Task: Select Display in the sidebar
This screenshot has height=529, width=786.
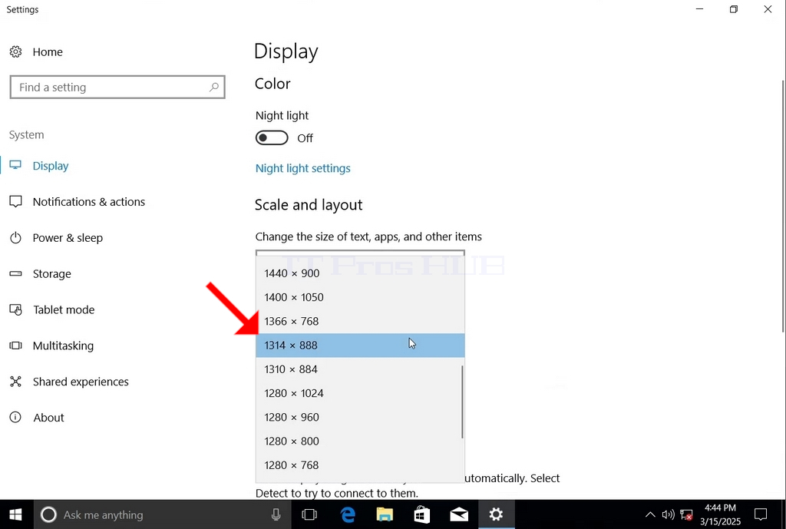Action: [50, 166]
